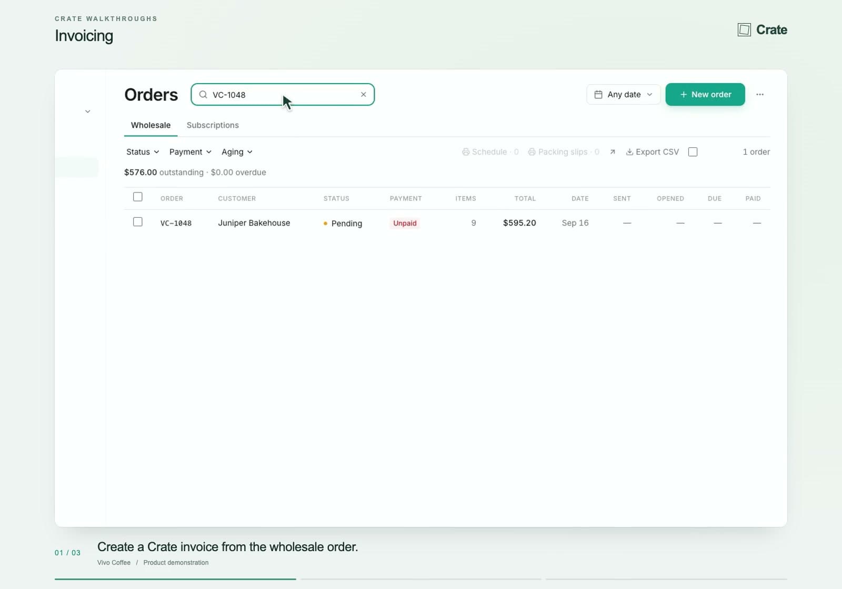Click the third walkthrough progress bar segment
This screenshot has height=589, width=842.
point(666,579)
